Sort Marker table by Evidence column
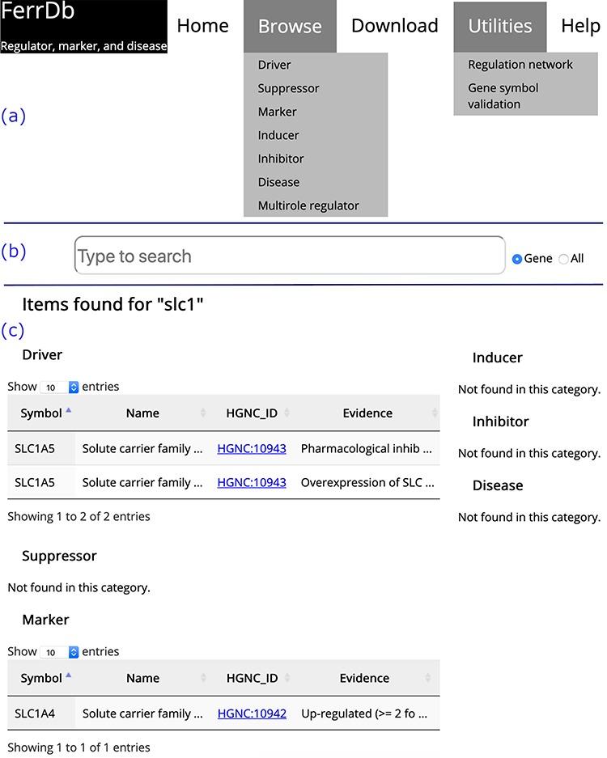 pos(364,678)
